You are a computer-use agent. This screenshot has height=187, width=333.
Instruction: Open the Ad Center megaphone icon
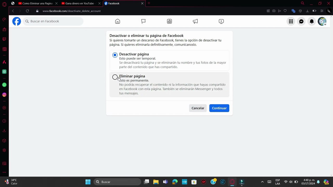tap(195, 21)
